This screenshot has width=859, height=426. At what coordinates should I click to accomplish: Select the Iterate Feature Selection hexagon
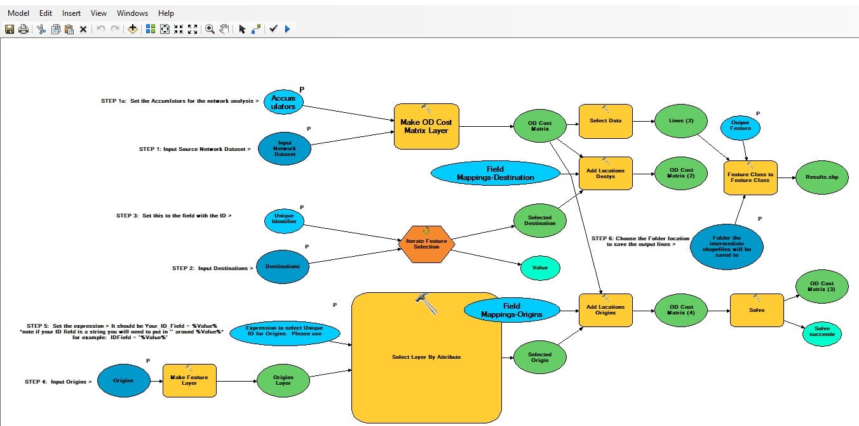(426, 244)
